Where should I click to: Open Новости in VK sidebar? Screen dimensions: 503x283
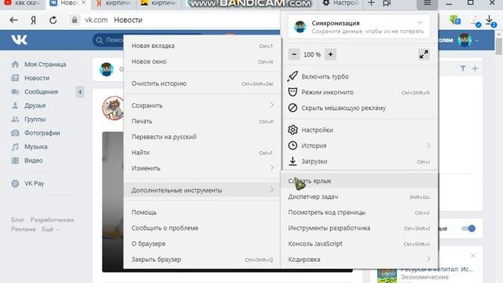pos(37,78)
